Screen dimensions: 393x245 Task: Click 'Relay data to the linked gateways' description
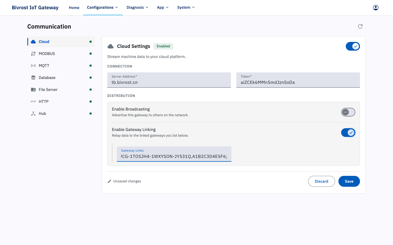(x=150, y=136)
